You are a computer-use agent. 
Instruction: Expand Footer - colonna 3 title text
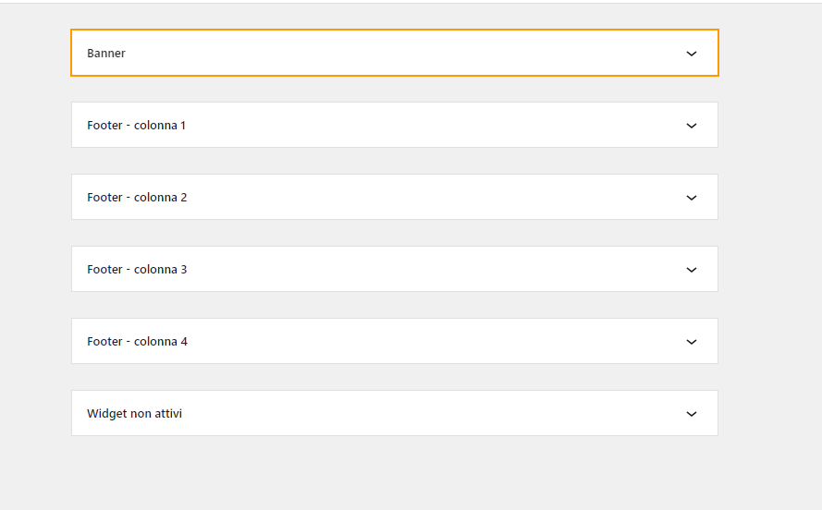137,269
